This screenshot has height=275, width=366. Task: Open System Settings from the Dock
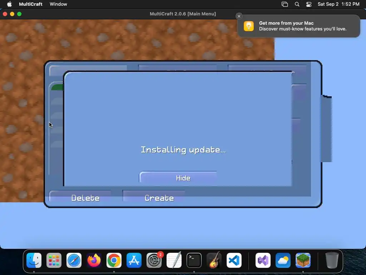[x=154, y=260]
